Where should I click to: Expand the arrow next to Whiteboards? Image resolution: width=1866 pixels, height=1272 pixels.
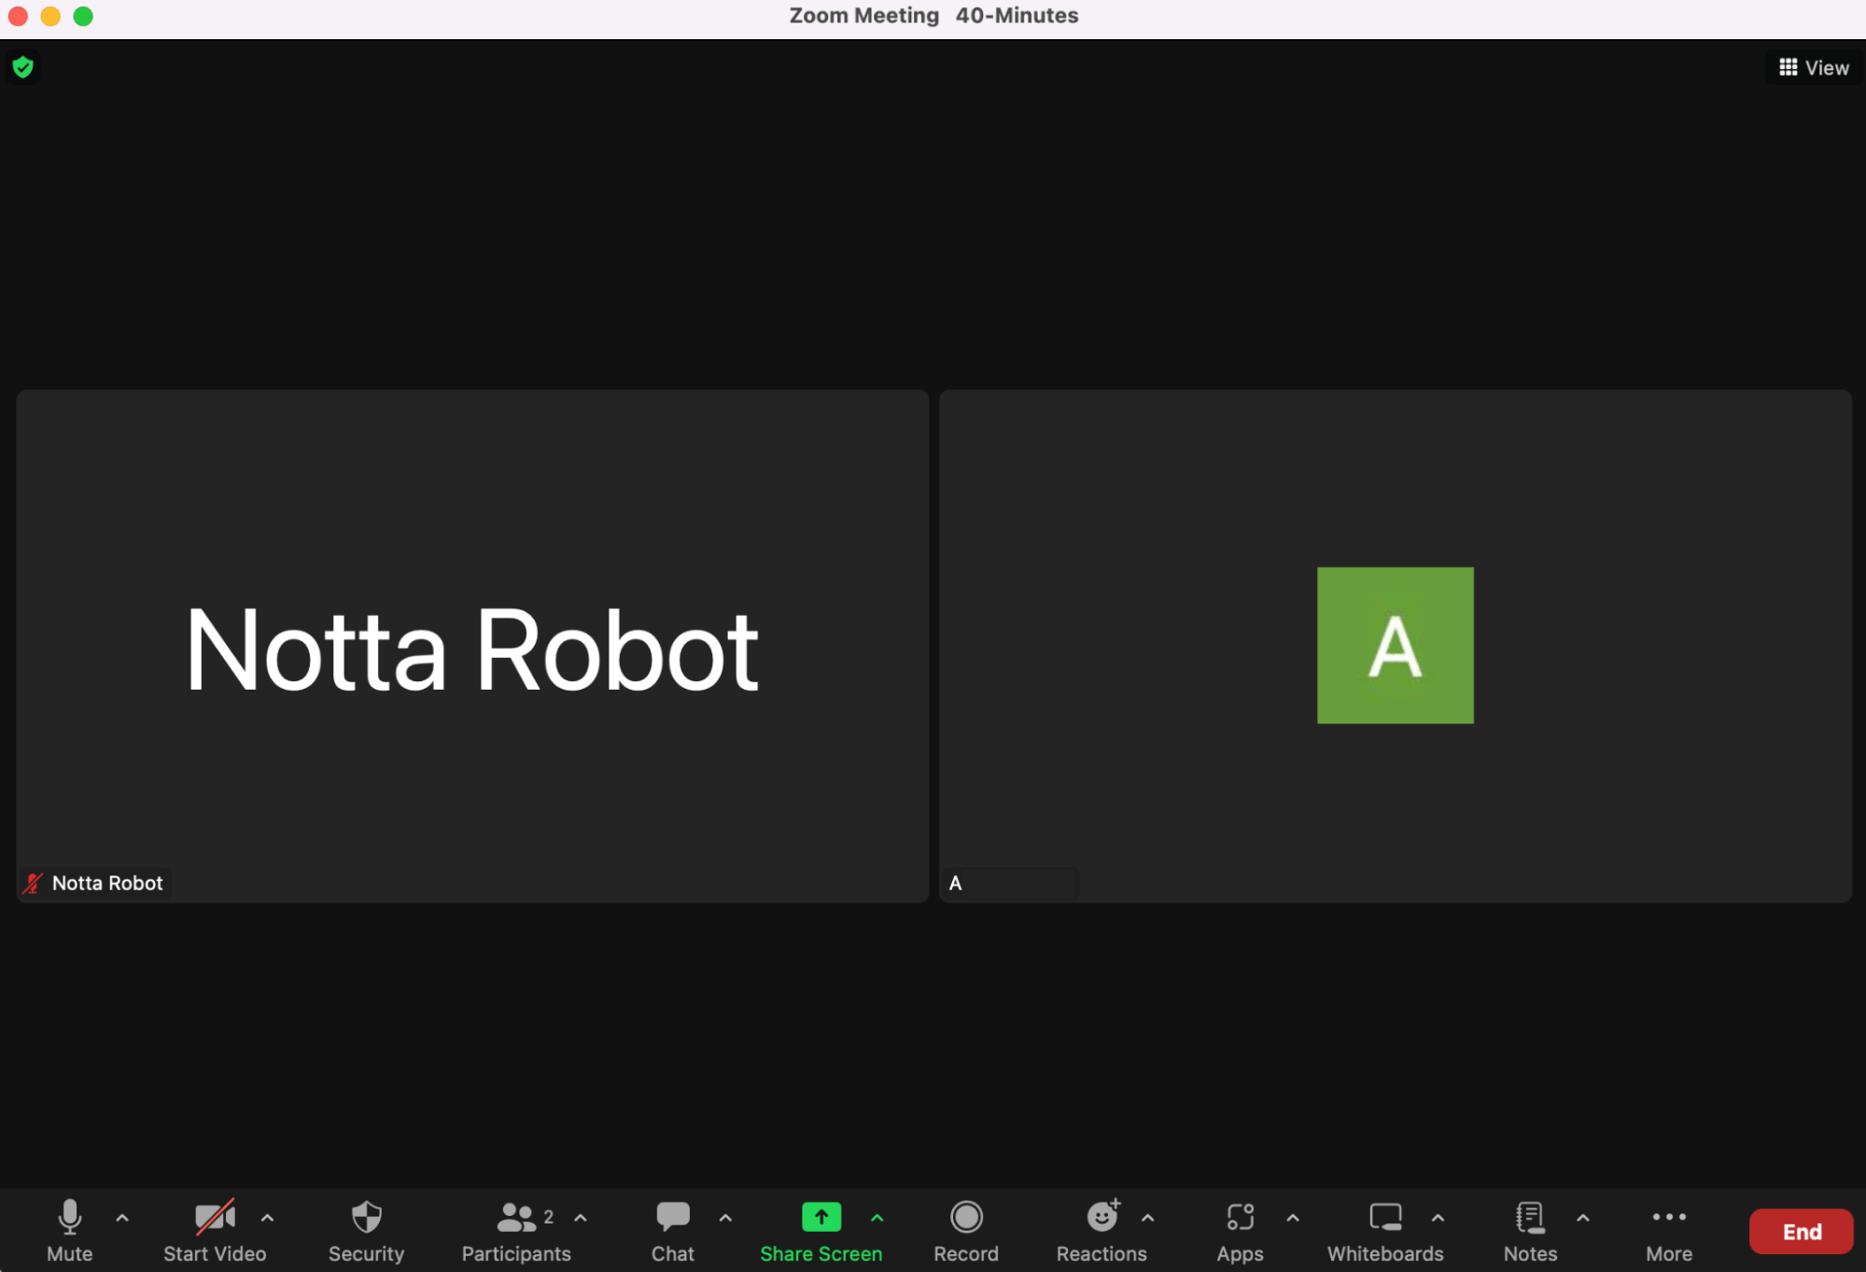click(1438, 1218)
